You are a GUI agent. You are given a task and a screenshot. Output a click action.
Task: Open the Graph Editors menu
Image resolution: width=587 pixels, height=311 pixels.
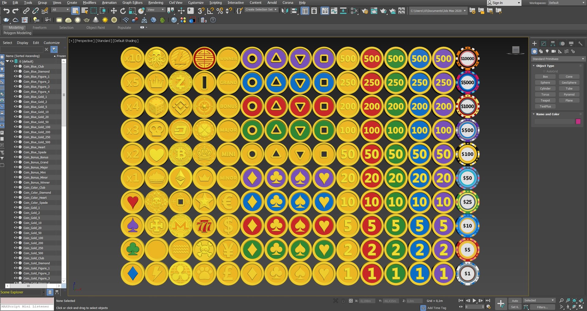pos(132,3)
